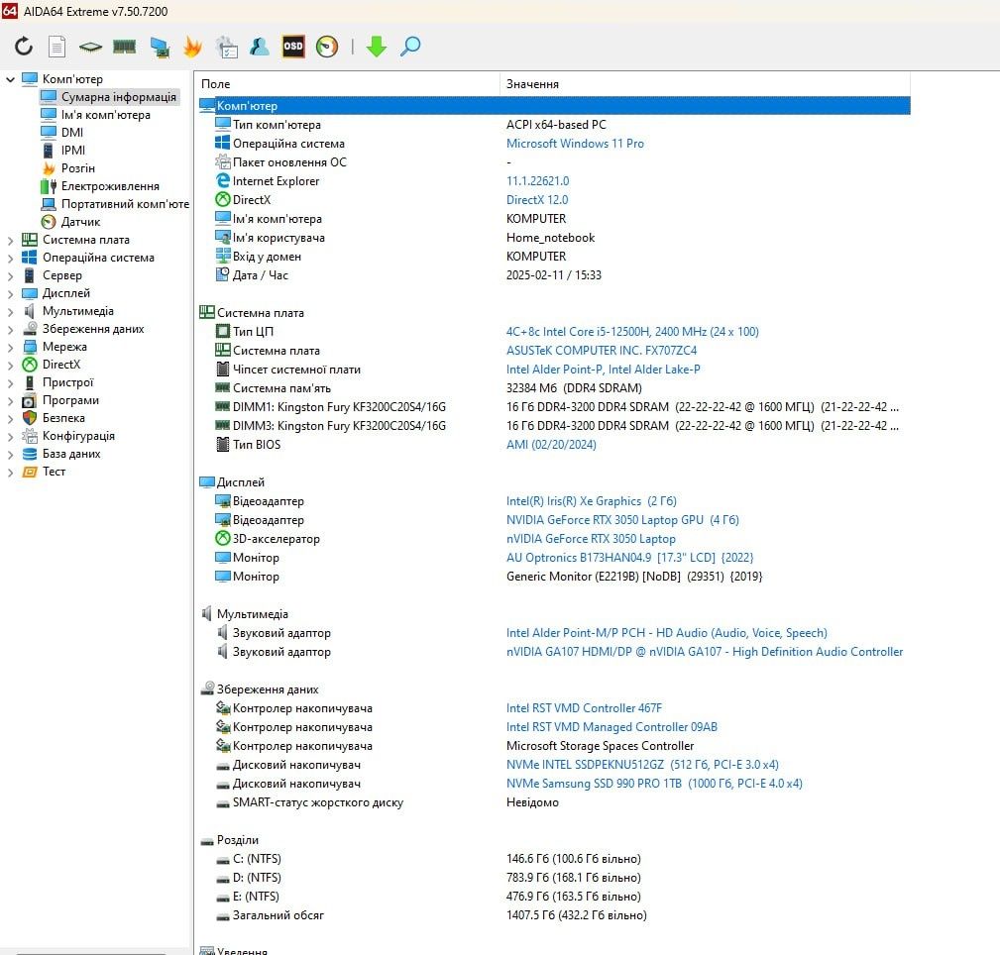Image resolution: width=1000 pixels, height=955 pixels.
Task: Open the Intel Alder Point-P chipset link
Action: point(603,370)
